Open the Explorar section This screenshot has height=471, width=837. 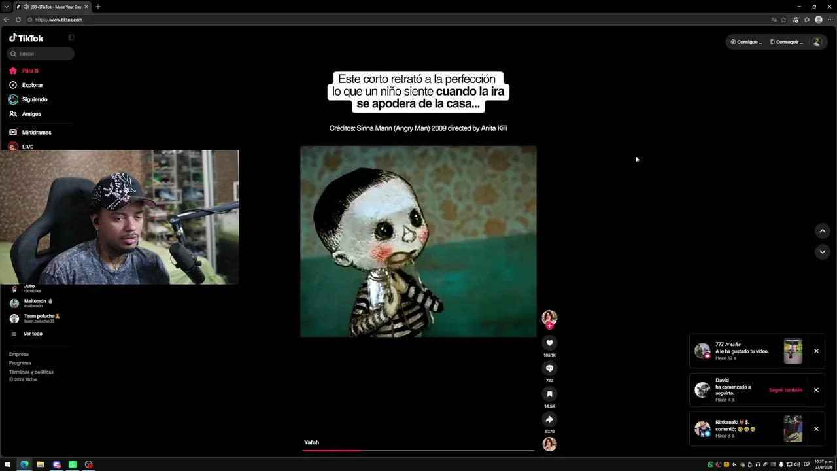point(32,85)
